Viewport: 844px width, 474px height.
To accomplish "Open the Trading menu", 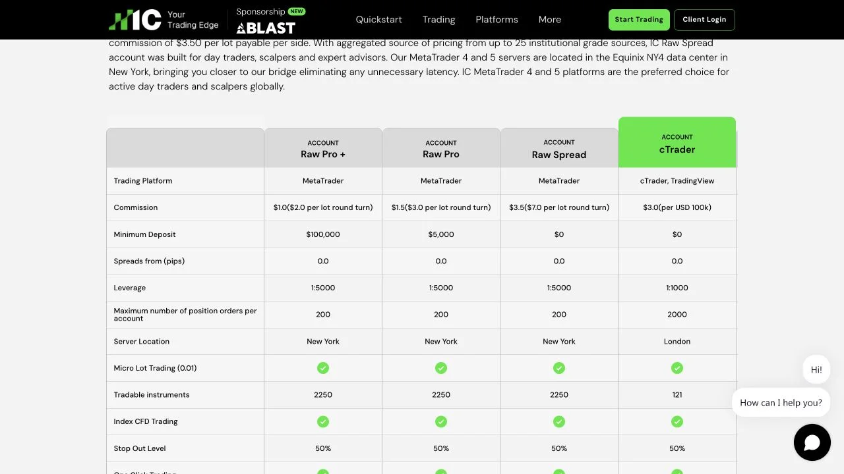I will pyautogui.click(x=438, y=20).
